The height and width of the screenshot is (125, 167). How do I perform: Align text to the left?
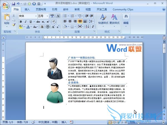(x=65, y=21)
